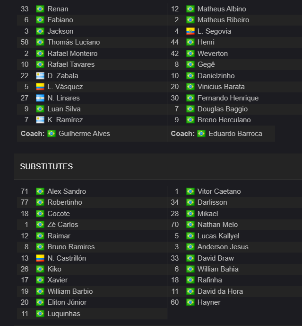This screenshot has height=326, width=302.
Task: Click the Uruguay flag beside K. Ramírez
Action: 40,120
